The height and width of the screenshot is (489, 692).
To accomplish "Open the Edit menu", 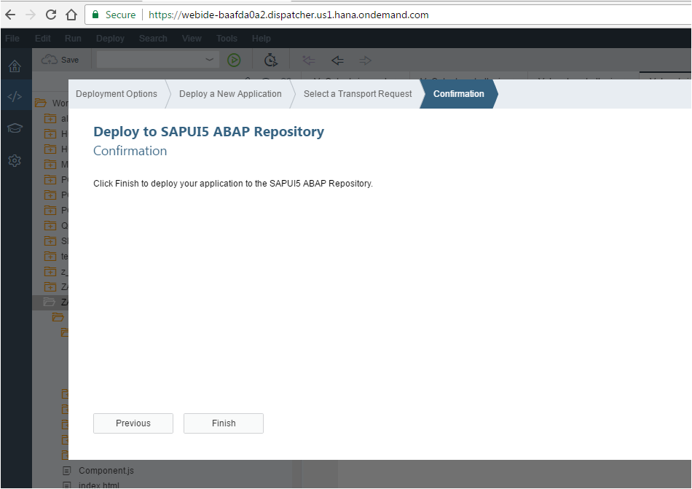I will click(x=43, y=39).
